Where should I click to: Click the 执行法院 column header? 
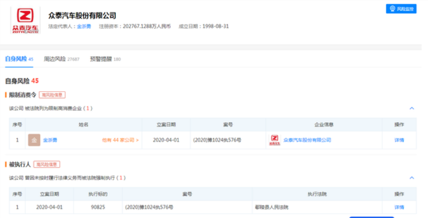click(x=317, y=194)
